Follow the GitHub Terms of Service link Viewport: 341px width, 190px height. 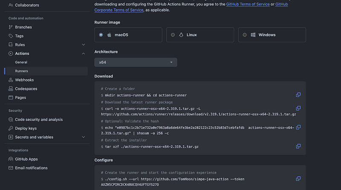[248, 4]
